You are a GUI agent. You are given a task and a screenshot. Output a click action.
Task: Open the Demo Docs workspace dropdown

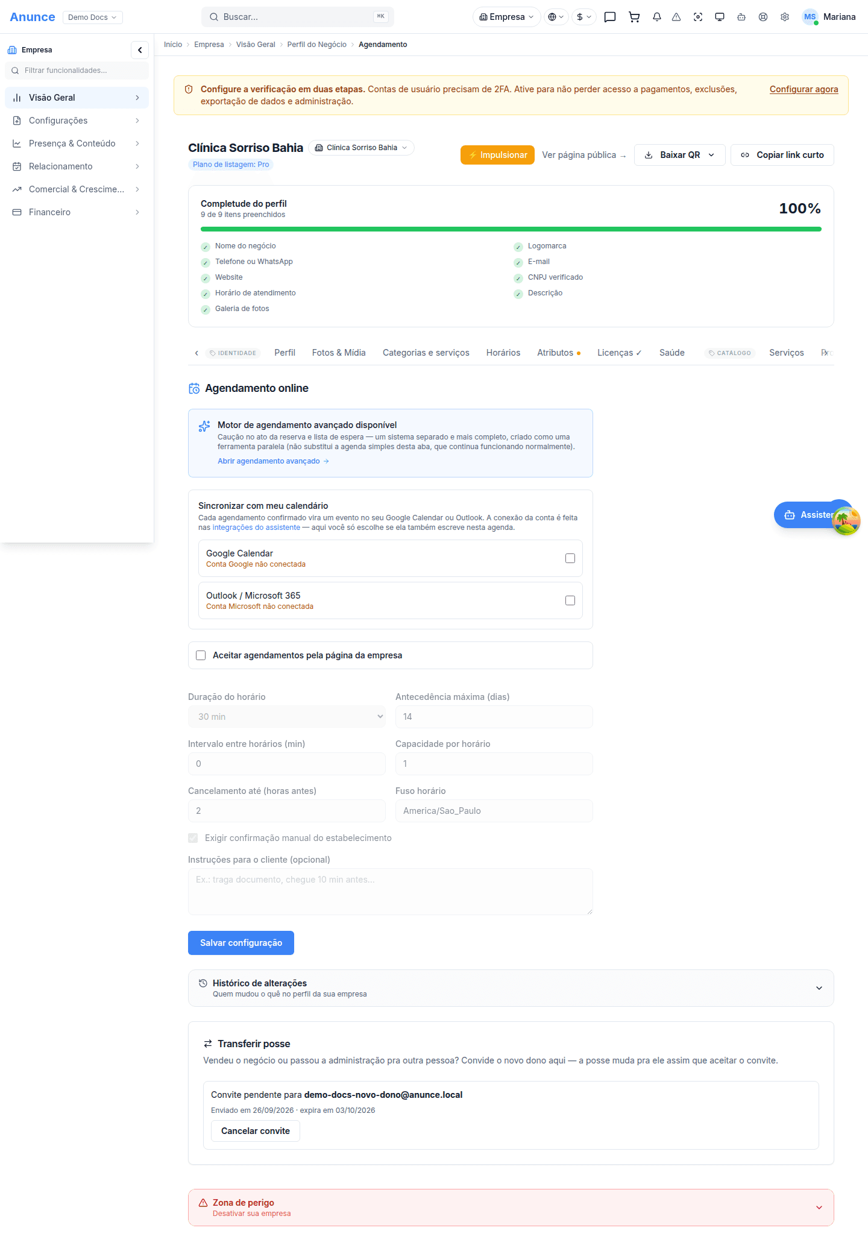click(x=93, y=17)
